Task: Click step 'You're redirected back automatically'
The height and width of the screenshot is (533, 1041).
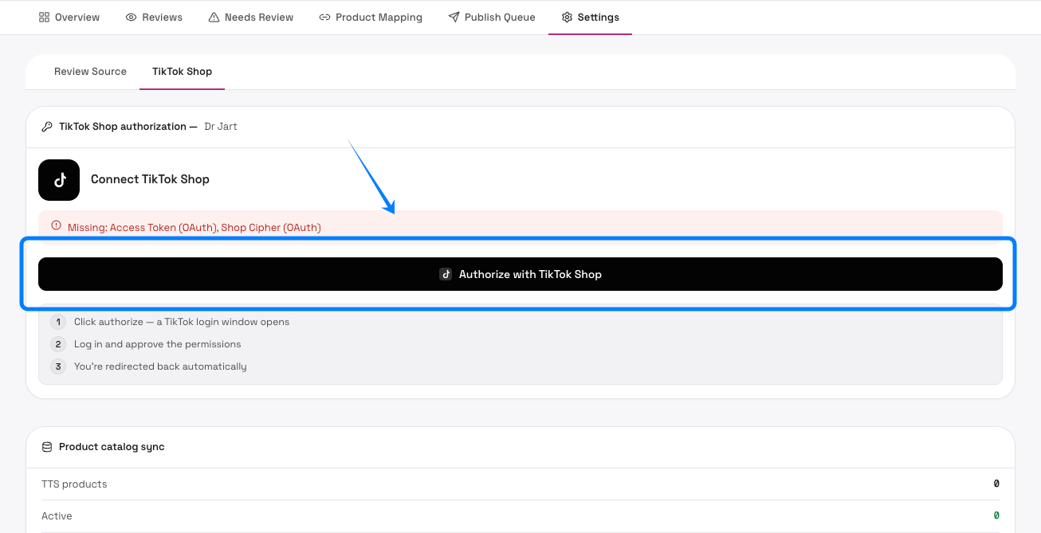Action: [160, 366]
